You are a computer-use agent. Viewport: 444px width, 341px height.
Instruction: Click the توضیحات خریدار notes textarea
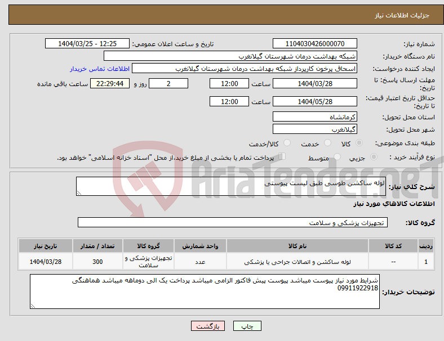pos(205,291)
